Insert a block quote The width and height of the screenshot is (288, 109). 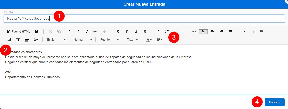coord(194,32)
